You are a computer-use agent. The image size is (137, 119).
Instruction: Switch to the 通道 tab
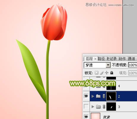[132, 59]
